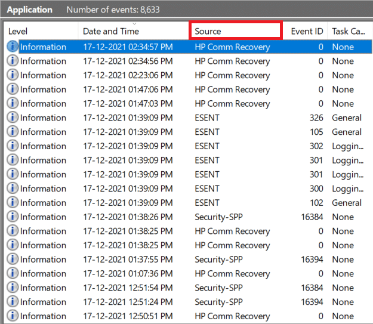Image resolution: width=373 pixels, height=324 pixels.
Task: Click the highlighted Source column header
Action: [x=235, y=31]
